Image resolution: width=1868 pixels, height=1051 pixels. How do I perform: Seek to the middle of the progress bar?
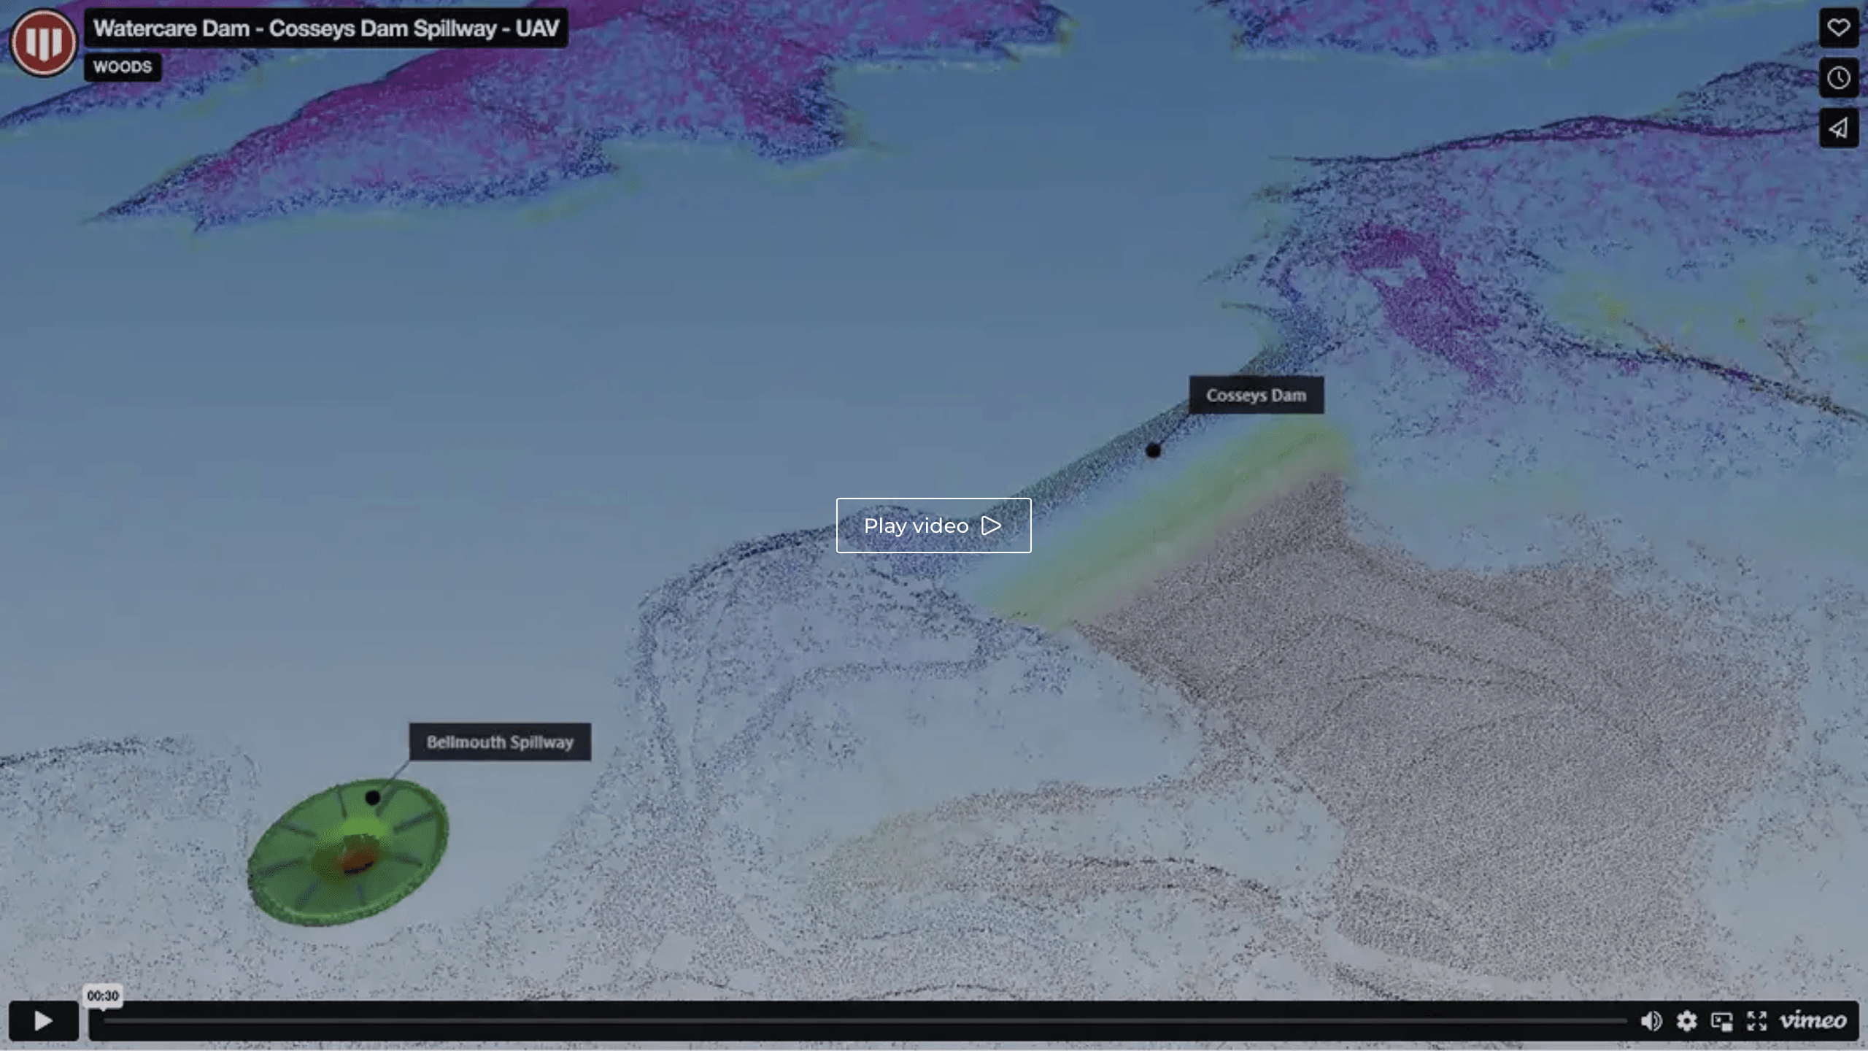865,1020
